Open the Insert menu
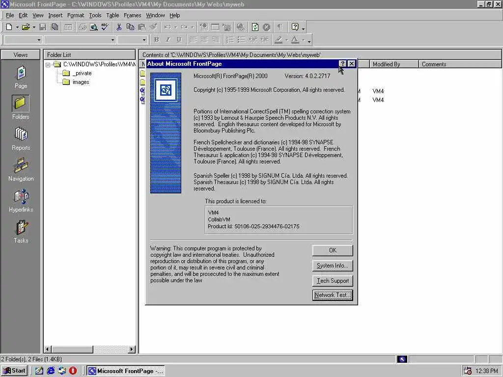 point(55,15)
